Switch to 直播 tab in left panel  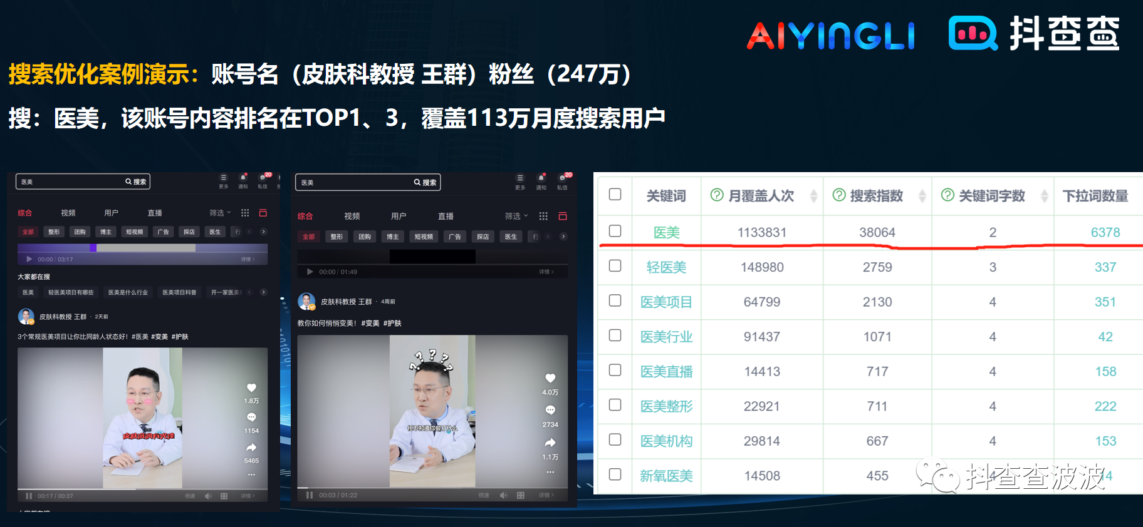[x=155, y=213]
